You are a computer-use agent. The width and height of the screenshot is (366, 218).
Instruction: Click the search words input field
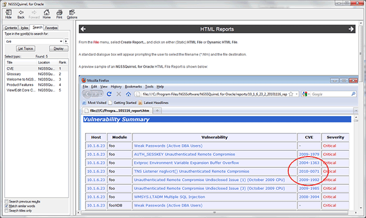click(32, 41)
